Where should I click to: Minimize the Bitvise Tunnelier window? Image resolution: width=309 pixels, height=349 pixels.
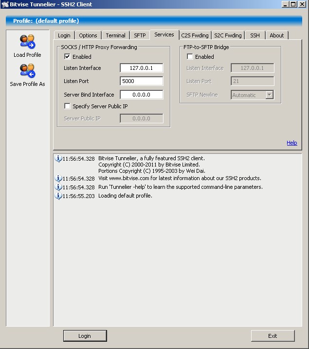285,4
